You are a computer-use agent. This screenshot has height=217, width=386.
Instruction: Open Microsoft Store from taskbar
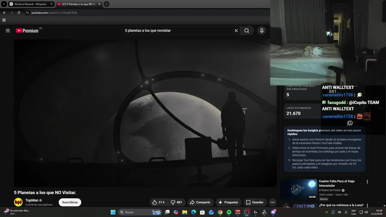coord(202,212)
